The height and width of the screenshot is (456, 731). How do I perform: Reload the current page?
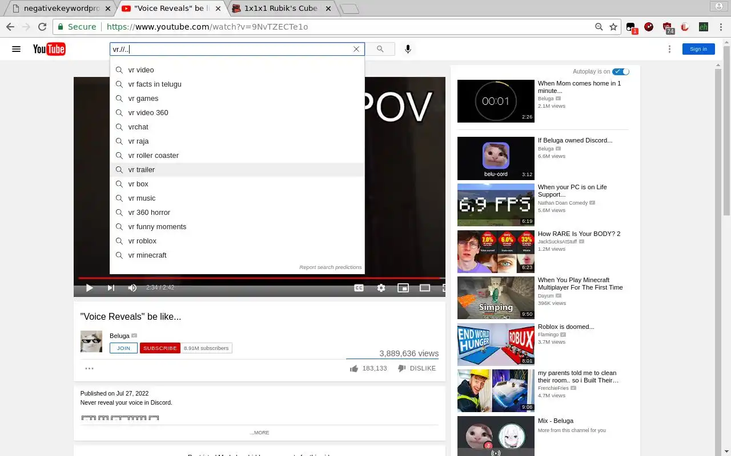[x=42, y=27]
